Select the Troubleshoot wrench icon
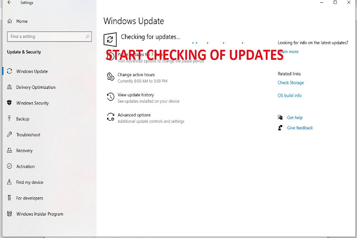357x238 pixels. (x=9, y=135)
